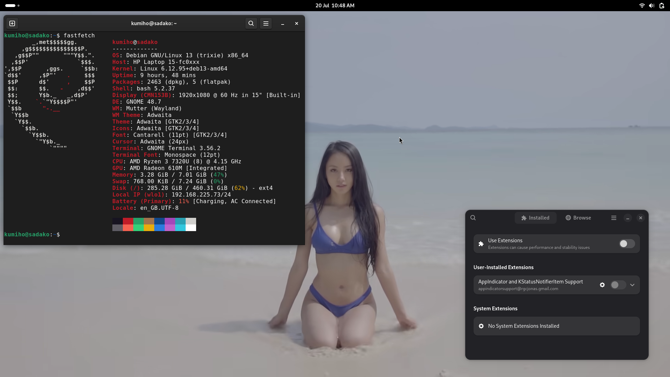Click the 'User-Installed Extensions' heading
The width and height of the screenshot is (670, 377).
tap(503, 267)
